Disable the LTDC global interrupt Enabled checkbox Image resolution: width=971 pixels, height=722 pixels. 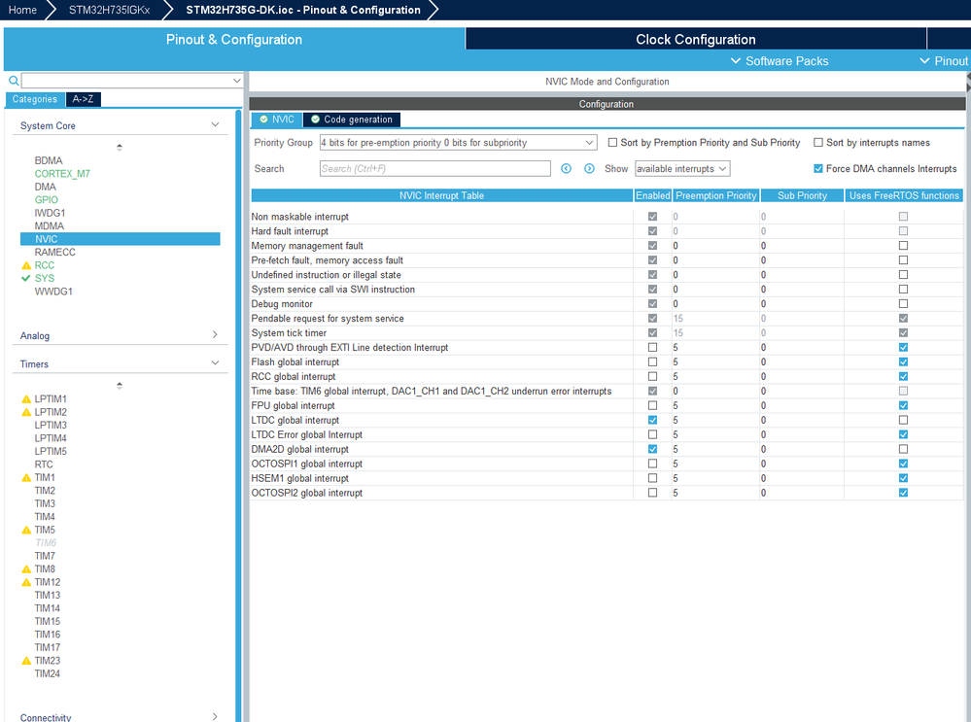653,420
